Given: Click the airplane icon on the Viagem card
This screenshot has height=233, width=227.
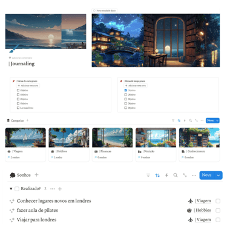Looking at the screenshot, I should [9, 151].
